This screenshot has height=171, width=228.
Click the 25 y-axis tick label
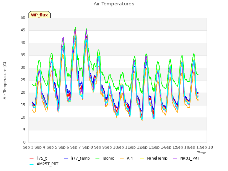(23, 80)
